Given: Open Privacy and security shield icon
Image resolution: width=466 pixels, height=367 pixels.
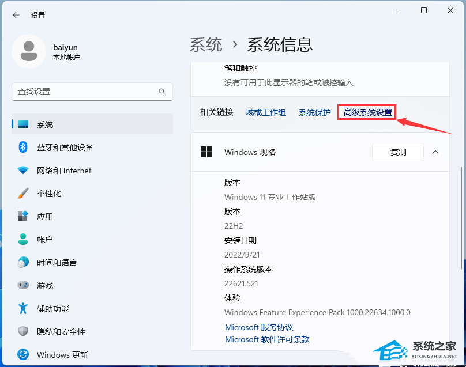Looking at the screenshot, I should click(x=23, y=332).
